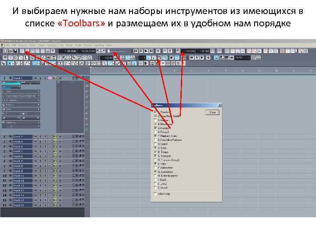This screenshot has width=316, height=237.
Task: Click the New project icon in toolbar
Action: [x=5, y=51]
